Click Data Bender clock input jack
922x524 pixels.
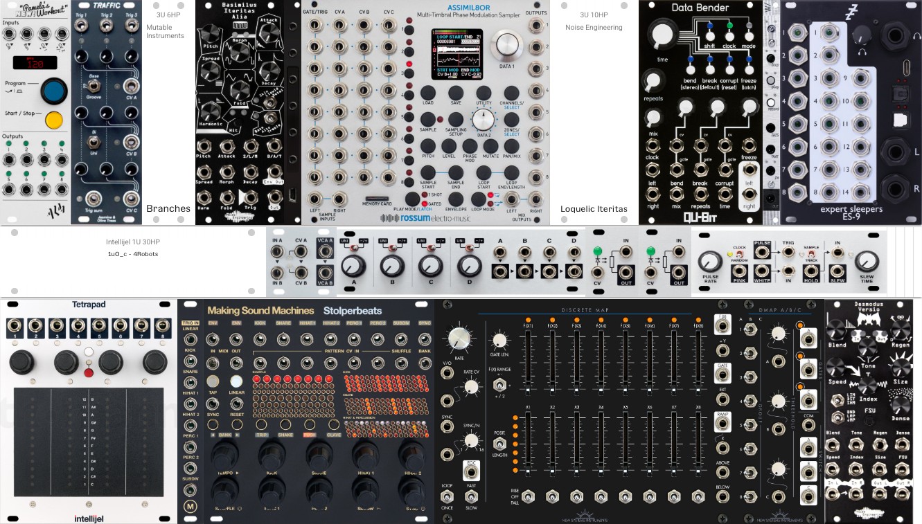click(x=652, y=145)
